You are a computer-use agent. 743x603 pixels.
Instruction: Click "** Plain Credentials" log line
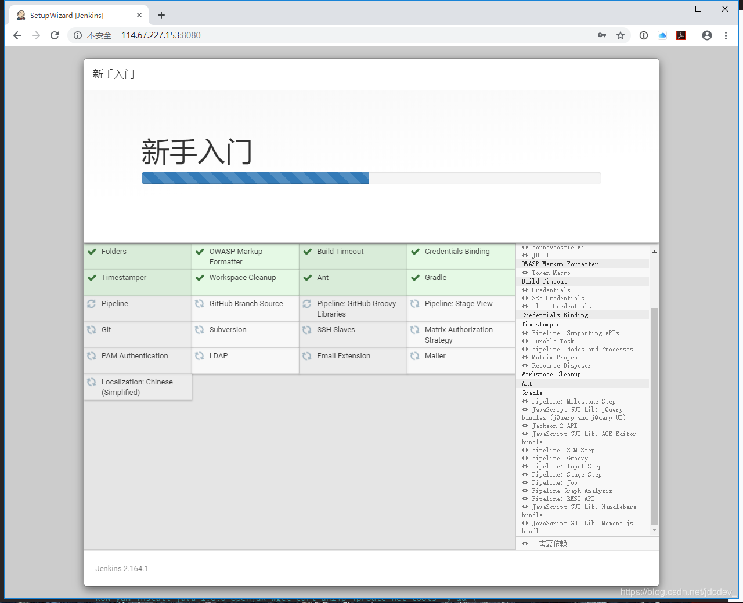(x=556, y=306)
